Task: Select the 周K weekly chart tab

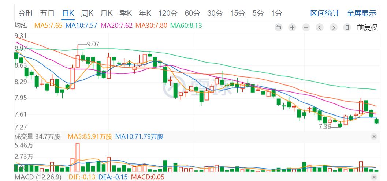Action: coord(87,13)
